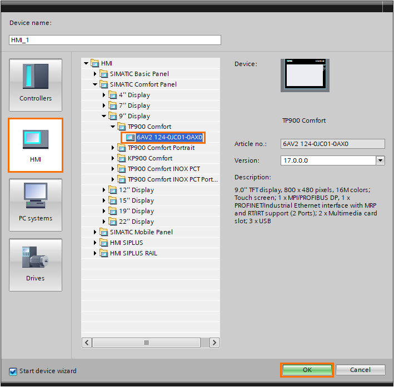Viewport: 394px width, 387px height.
Task: Click the HMI root folder icon
Action: (x=94, y=63)
